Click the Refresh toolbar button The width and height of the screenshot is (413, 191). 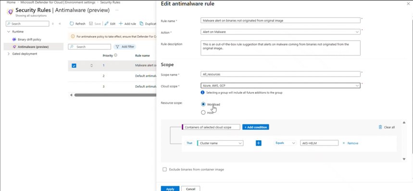click(77, 23)
